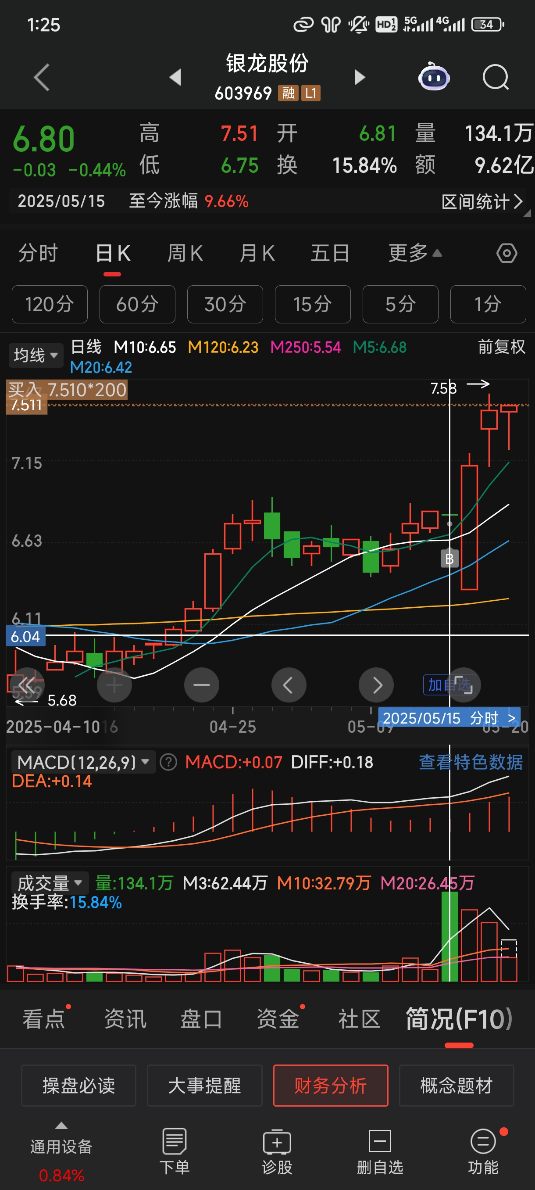Move crosshair right with chevron button
Image resolution: width=535 pixels, height=1190 pixels.
[376, 685]
